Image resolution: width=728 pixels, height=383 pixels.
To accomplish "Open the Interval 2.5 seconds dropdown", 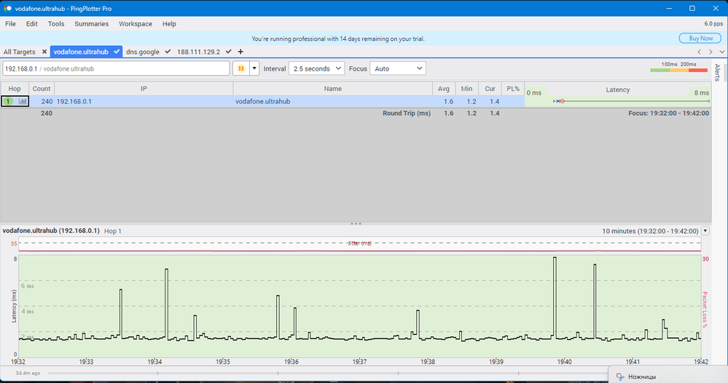I will 317,68.
